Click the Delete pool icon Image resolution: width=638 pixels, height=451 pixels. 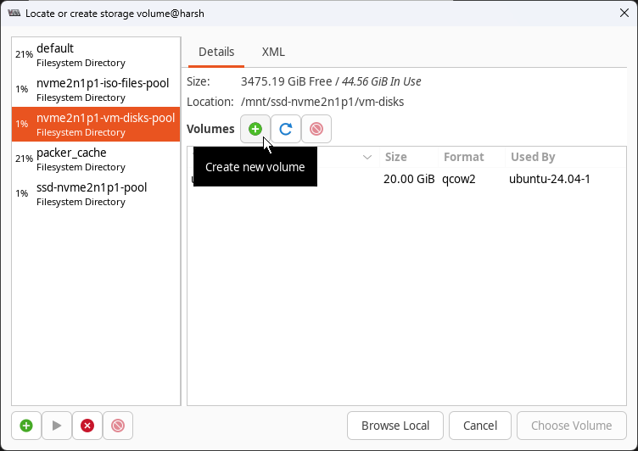[118, 426]
